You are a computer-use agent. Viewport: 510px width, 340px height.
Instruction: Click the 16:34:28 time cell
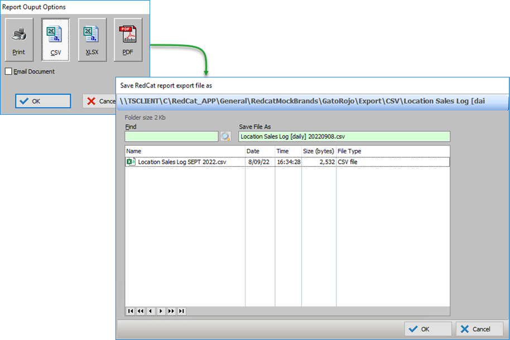289,162
